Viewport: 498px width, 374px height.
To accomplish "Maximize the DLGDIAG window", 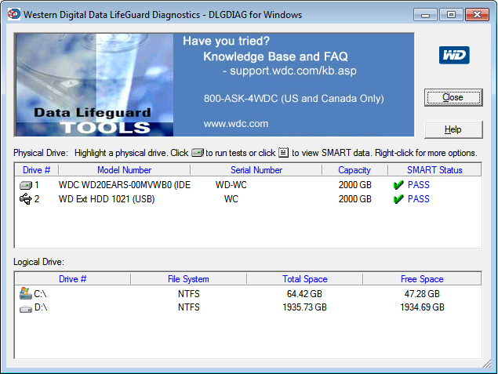I will [451, 15].
